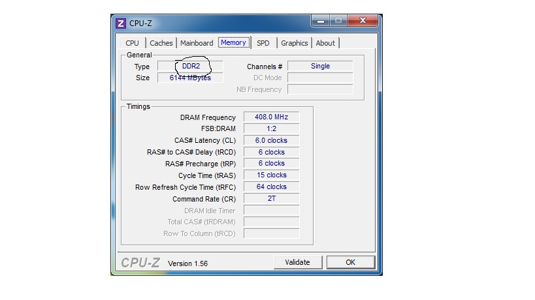Click the Cycle Time (tRAS) label
This screenshot has width=535, height=300.
pos(207,175)
